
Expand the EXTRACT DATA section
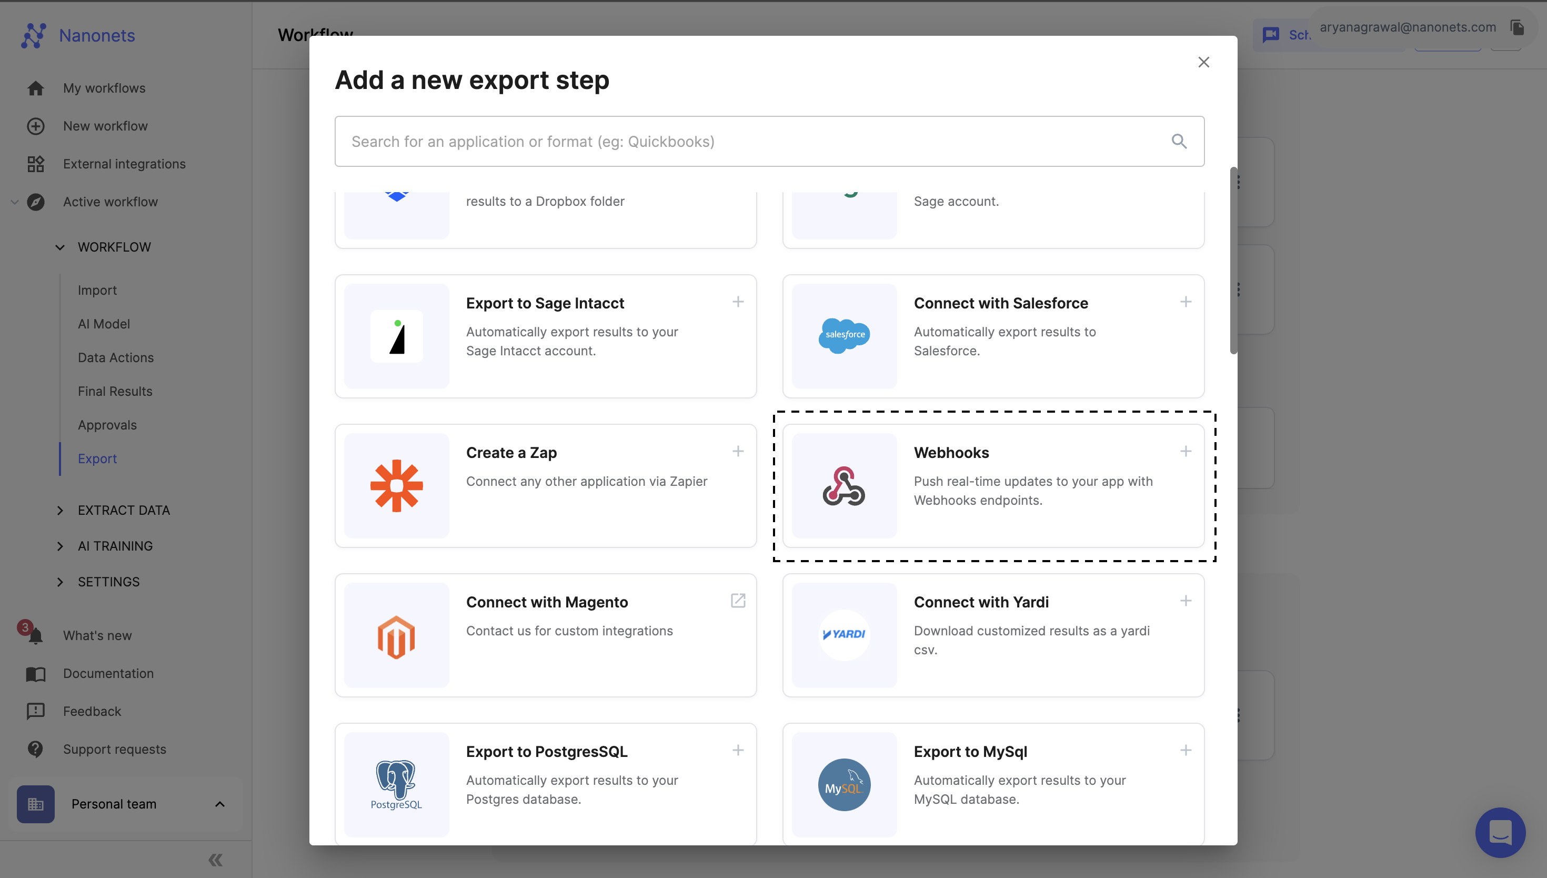(61, 510)
